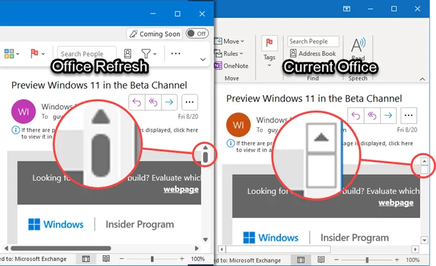Click Forward arrow in Current Office message

[388, 116]
